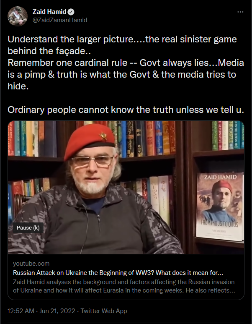
Task: Click the Zaid Hamid display name
Action: click(x=49, y=12)
